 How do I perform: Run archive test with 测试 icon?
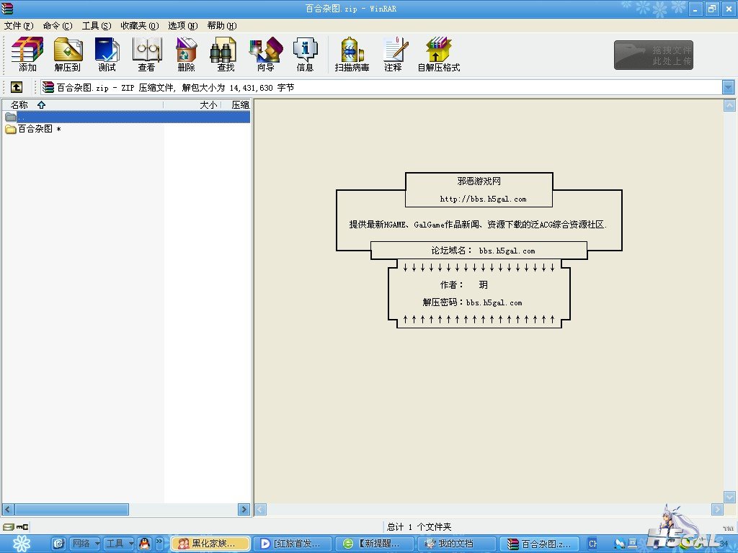pos(107,55)
